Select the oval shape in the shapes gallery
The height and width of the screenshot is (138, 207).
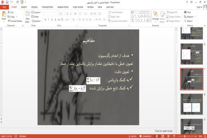(145, 12)
